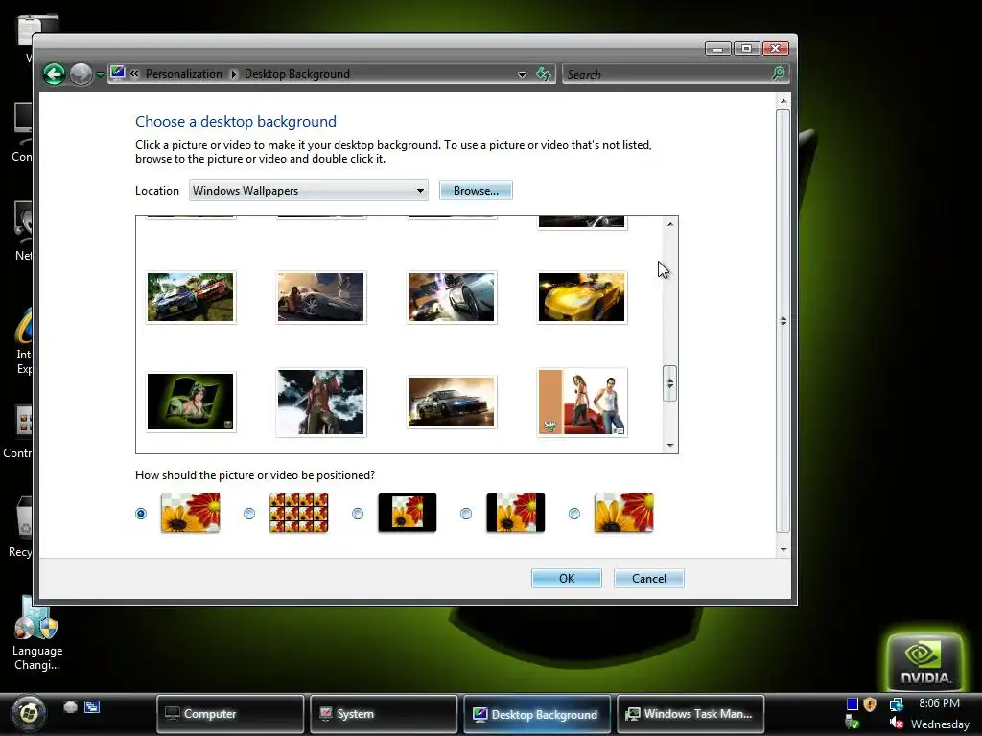The height and width of the screenshot is (736, 982).
Task: Click the main window vertical scrollbar thumb
Action: point(783,320)
